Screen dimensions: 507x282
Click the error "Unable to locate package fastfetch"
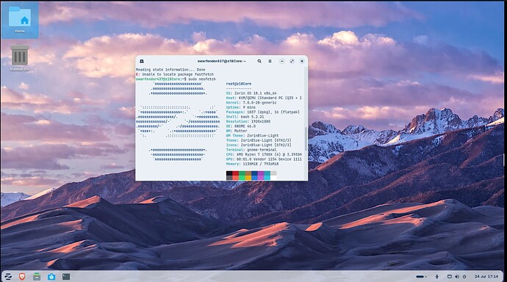[175, 74]
